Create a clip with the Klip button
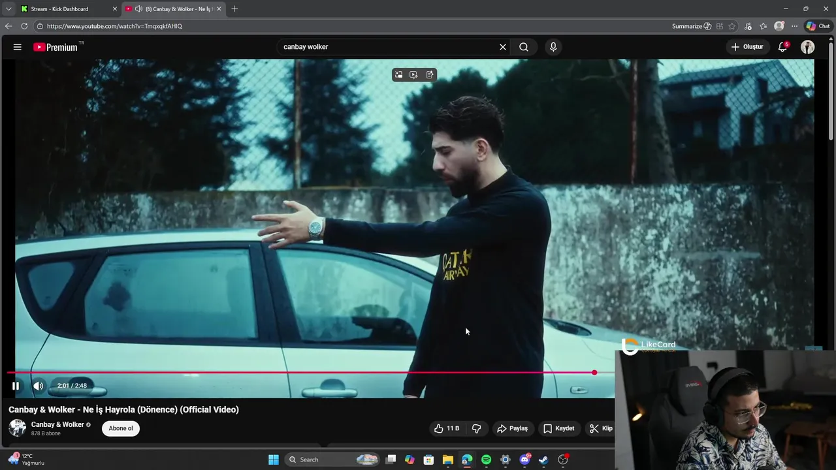The width and height of the screenshot is (836, 470). tap(601, 428)
